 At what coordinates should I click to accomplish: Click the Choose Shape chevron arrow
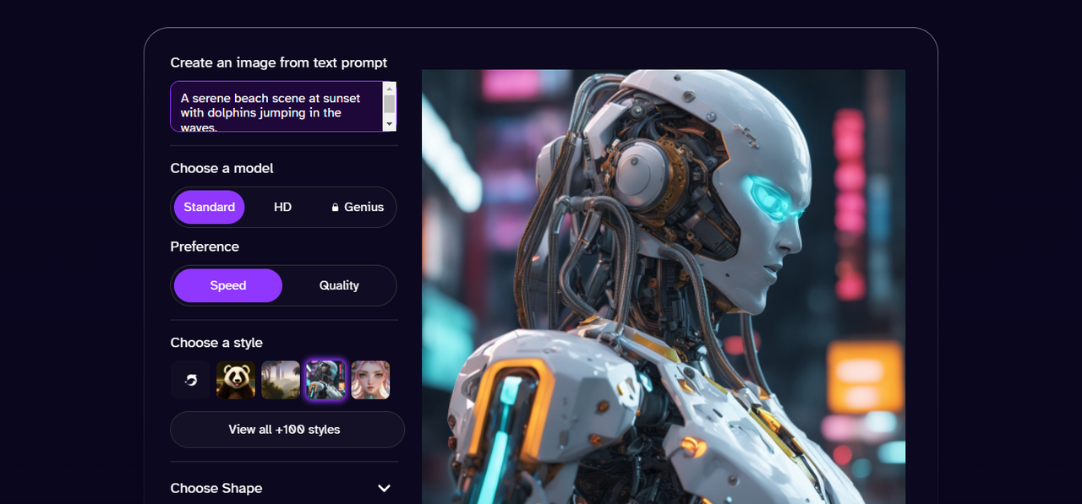tap(384, 488)
